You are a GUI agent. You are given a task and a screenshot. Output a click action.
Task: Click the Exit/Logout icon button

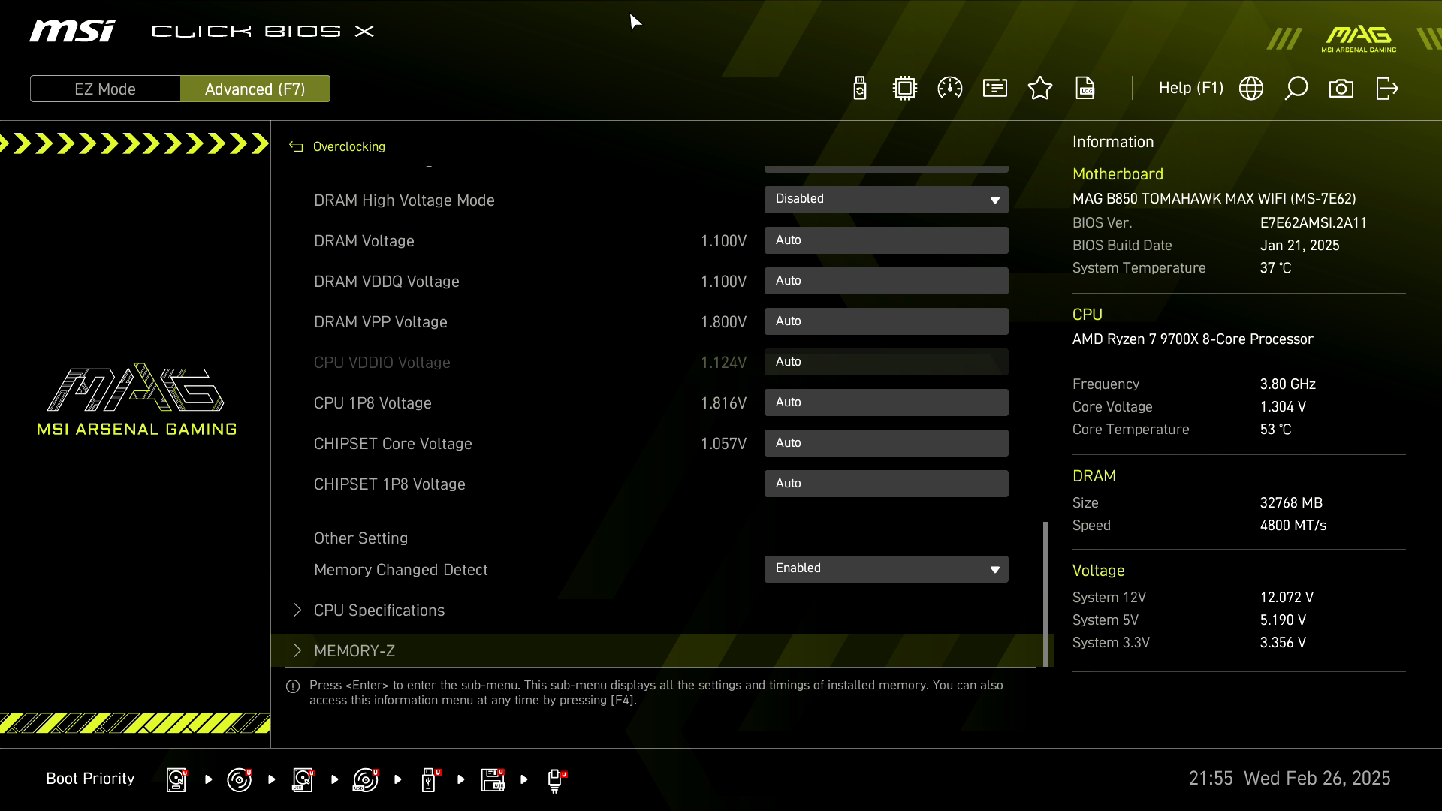pyautogui.click(x=1386, y=88)
